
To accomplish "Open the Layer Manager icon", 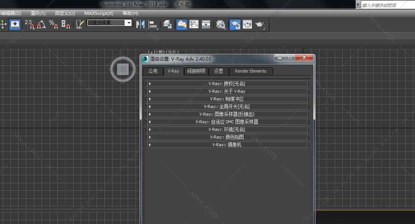I will tap(167, 24).
